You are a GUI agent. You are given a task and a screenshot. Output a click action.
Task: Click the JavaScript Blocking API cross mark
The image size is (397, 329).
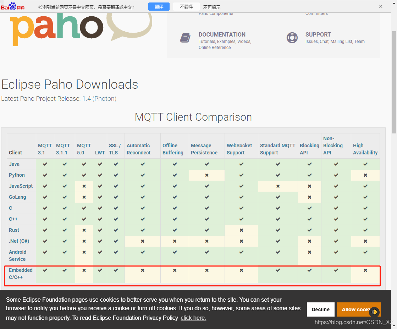309,186
